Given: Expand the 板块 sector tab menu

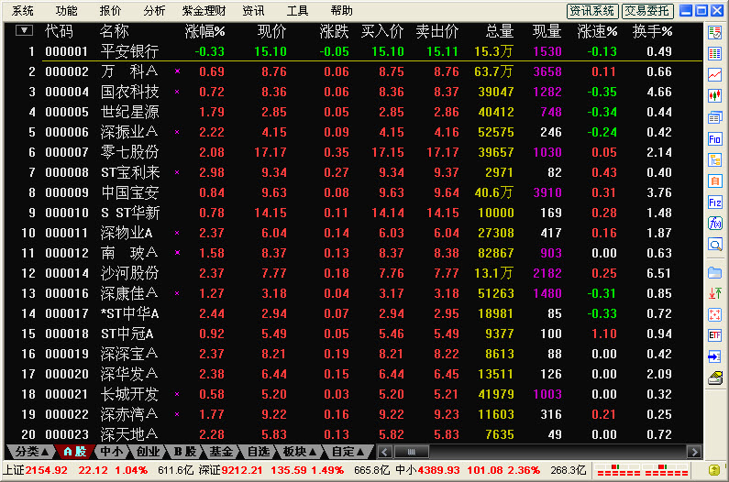Looking at the screenshot, I should (x=300, y=452).
